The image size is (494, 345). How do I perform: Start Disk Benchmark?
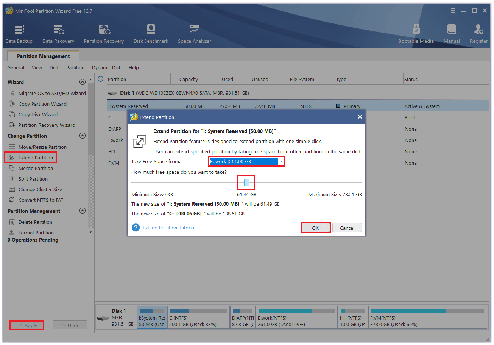151,34
